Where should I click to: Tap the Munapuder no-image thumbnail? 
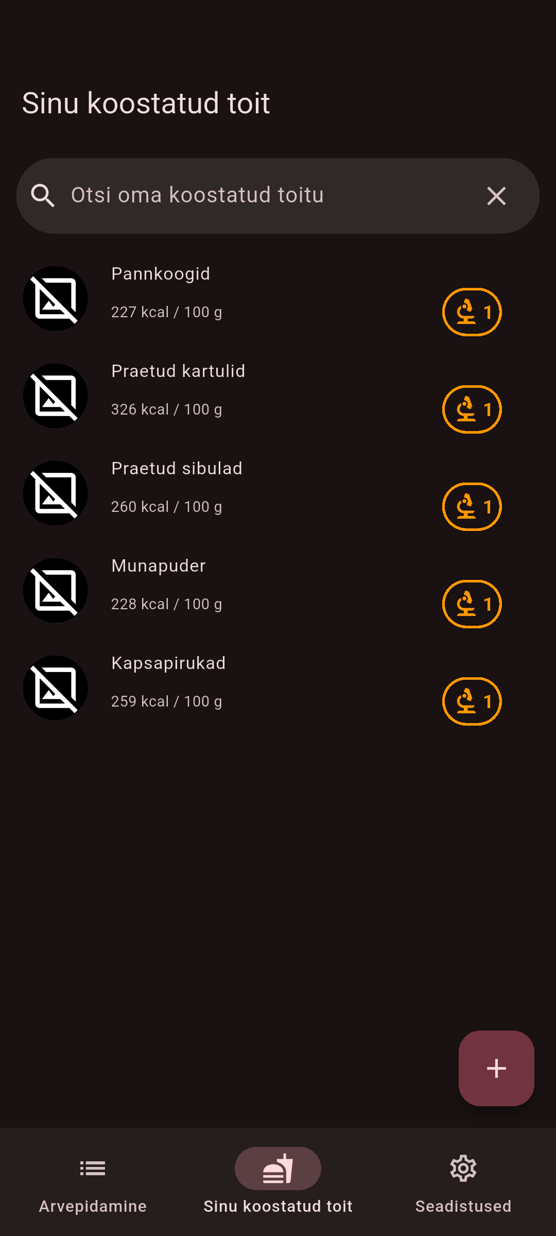tap(56, 591)
